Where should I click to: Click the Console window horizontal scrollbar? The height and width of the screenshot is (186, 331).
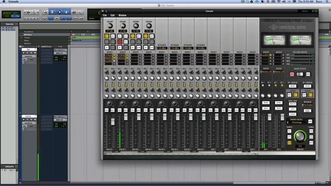[x=181, y=154]
